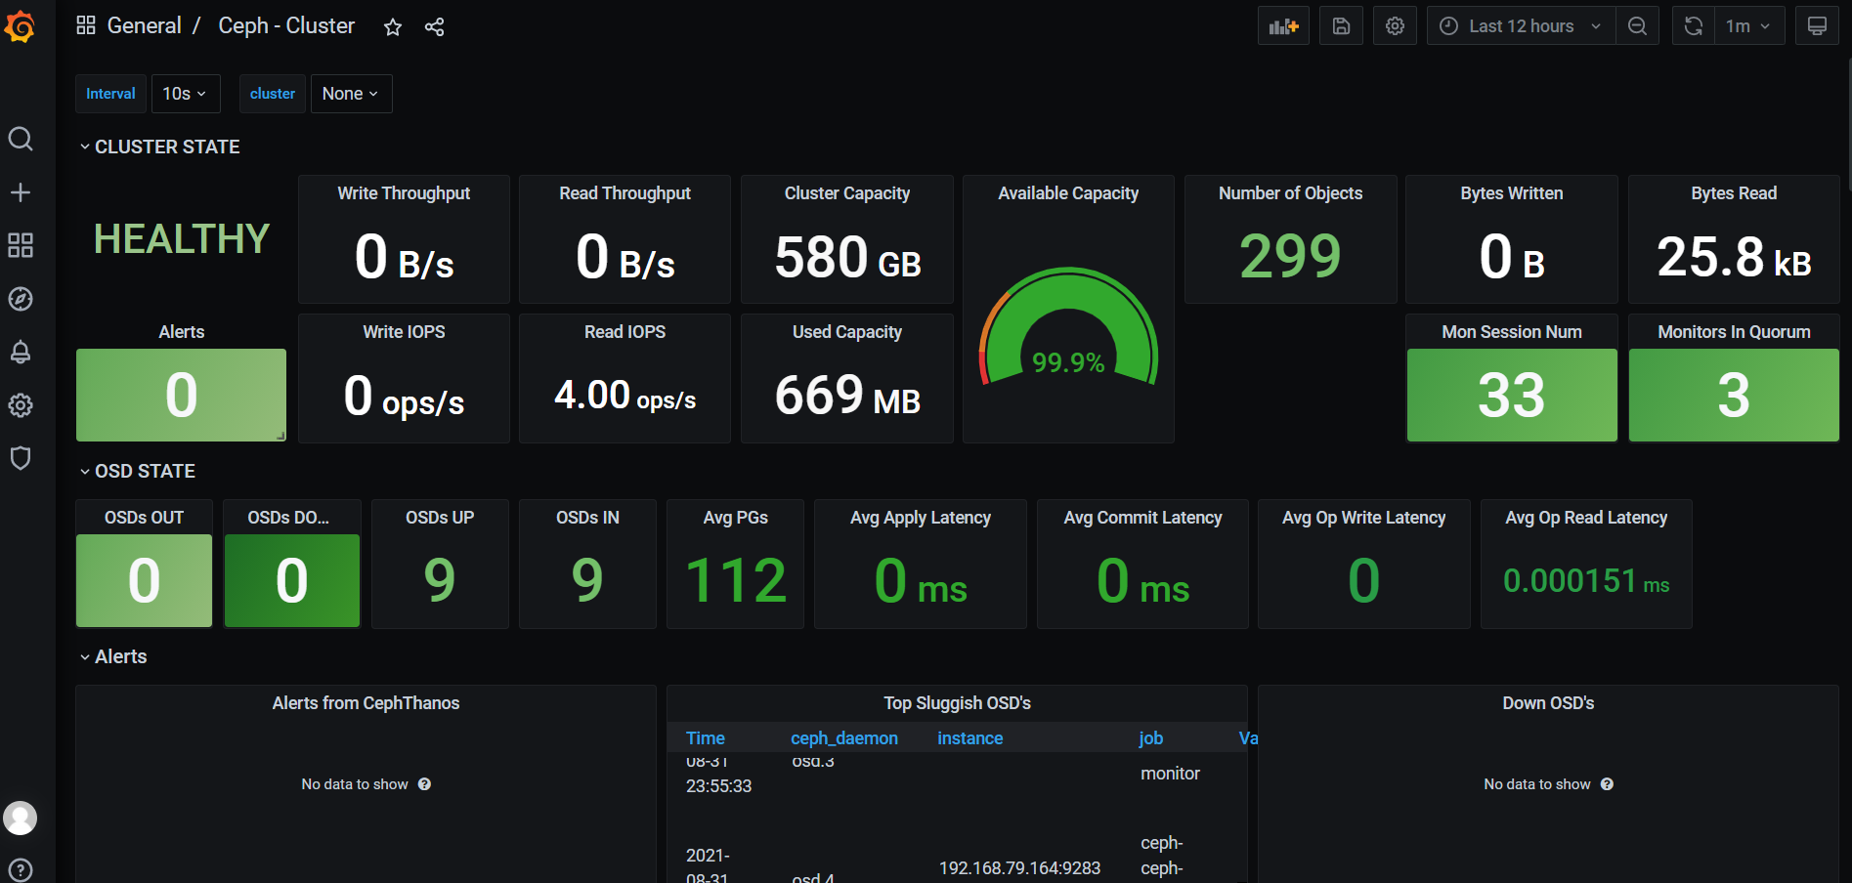The height and width of the screenshot is (883, 1852).
Task: Click the 192.168.79.164:9283 instance cell
Action: pos(1019,868)
